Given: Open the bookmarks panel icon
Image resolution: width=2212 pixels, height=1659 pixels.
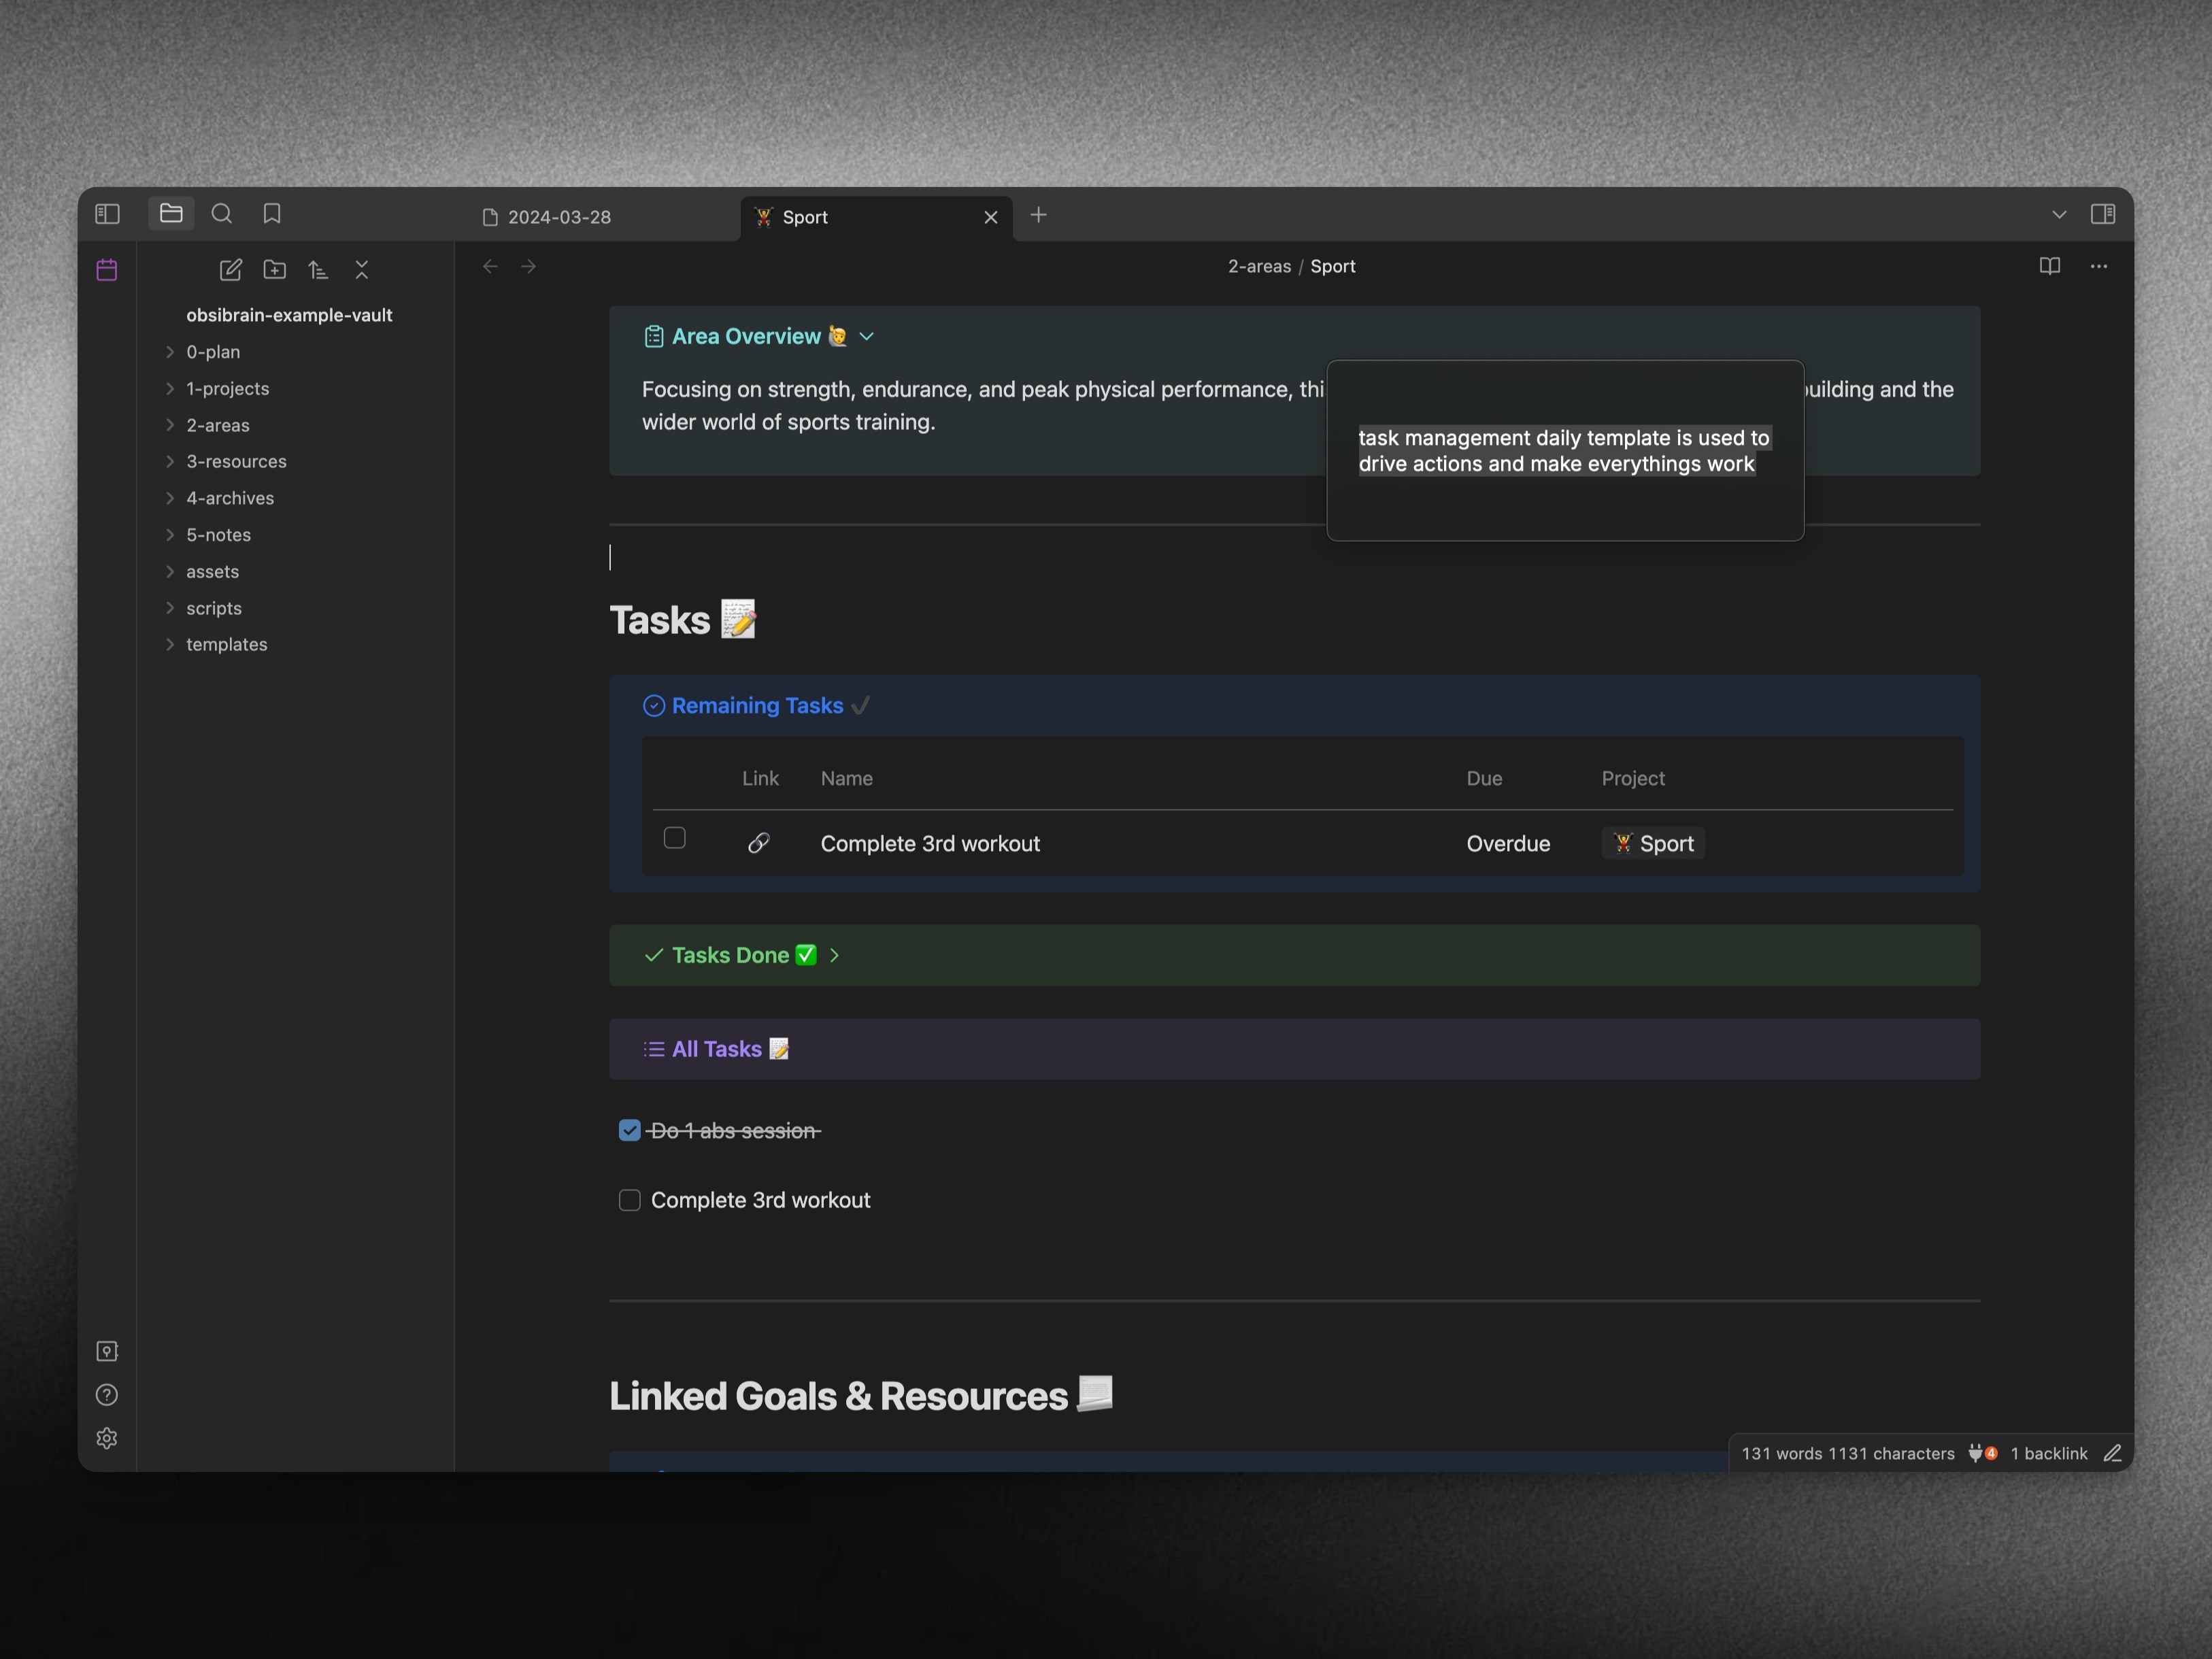Looking at the screenshot, I should pyautogui.click(x=272, y=214).
